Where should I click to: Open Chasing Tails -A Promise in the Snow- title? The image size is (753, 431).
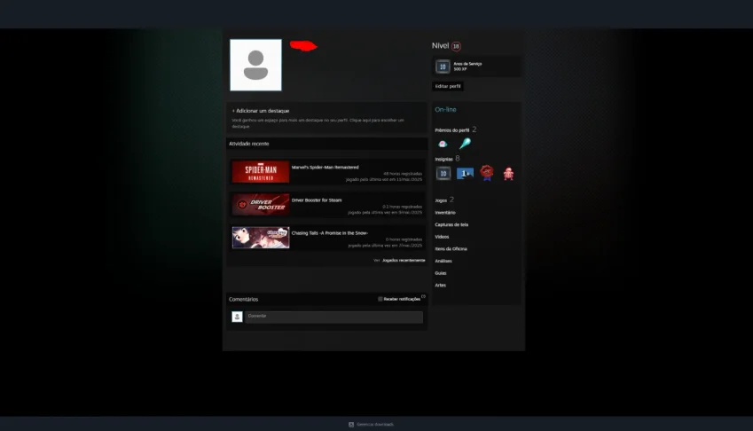(x=329, y=233)
